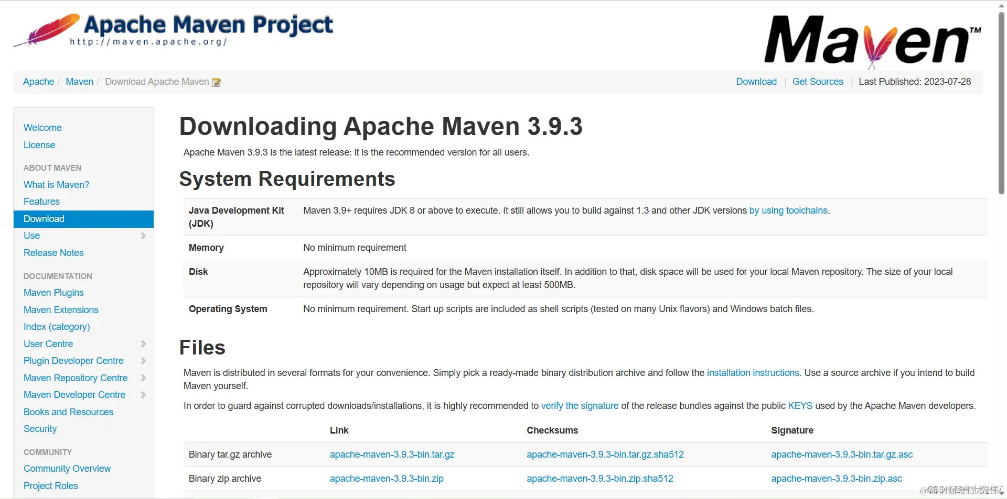Open Books and Resources page
The height and width of the screenshot is (499, 1007).
pyautogui.click(x=68, y=412)
